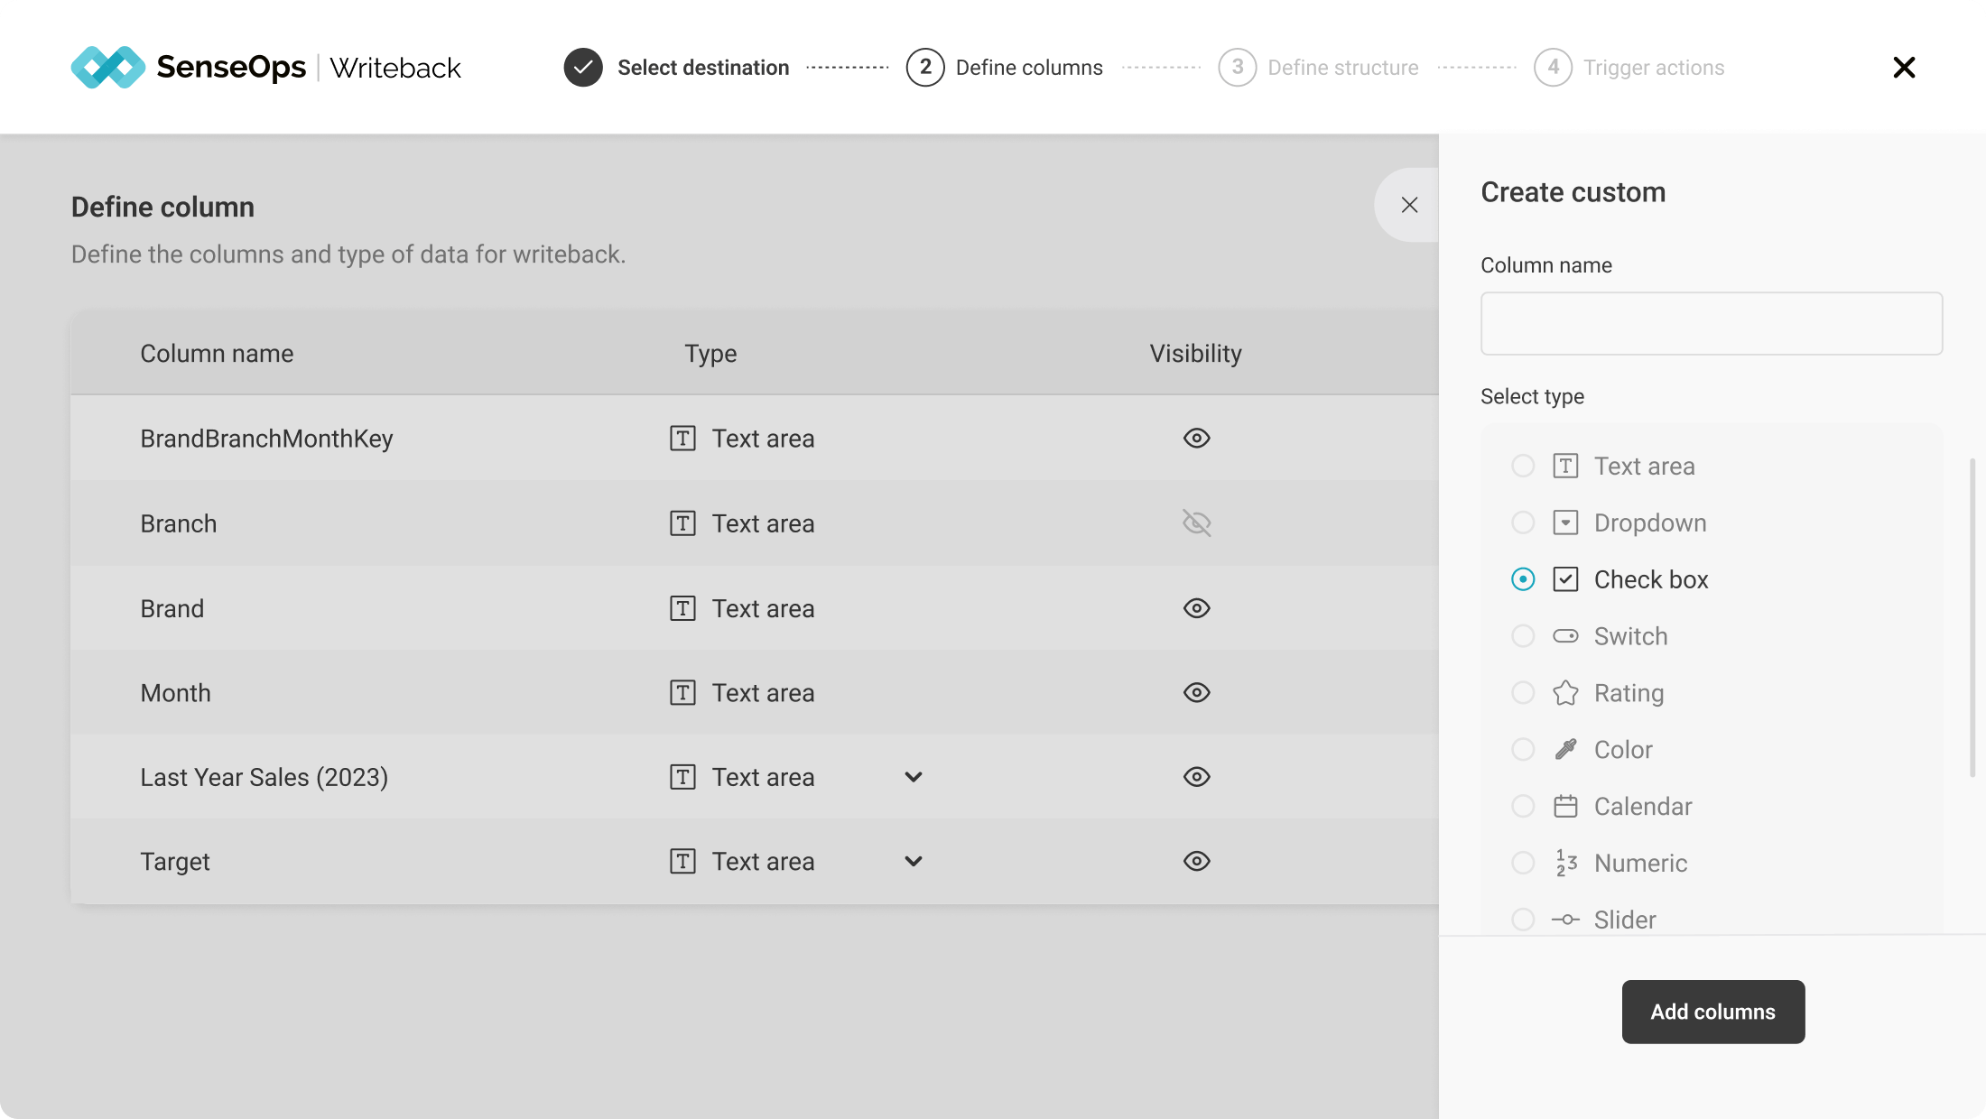Click the Check box type icon
The width and height of the screenshot is (1986, 1119).
coord(1565,579)
